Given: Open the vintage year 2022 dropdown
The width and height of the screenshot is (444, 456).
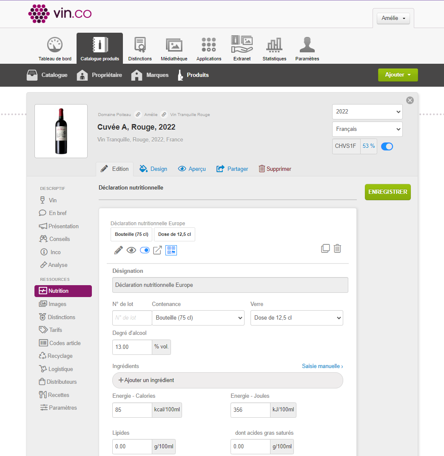Looking at the screenshot, I should pyautogui.click(x=367, y=112).
